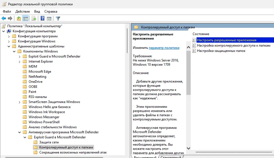Expand the Internet Explorer folder node
The width and height of the screenshot is (274, 158).
tap(19, 61)
